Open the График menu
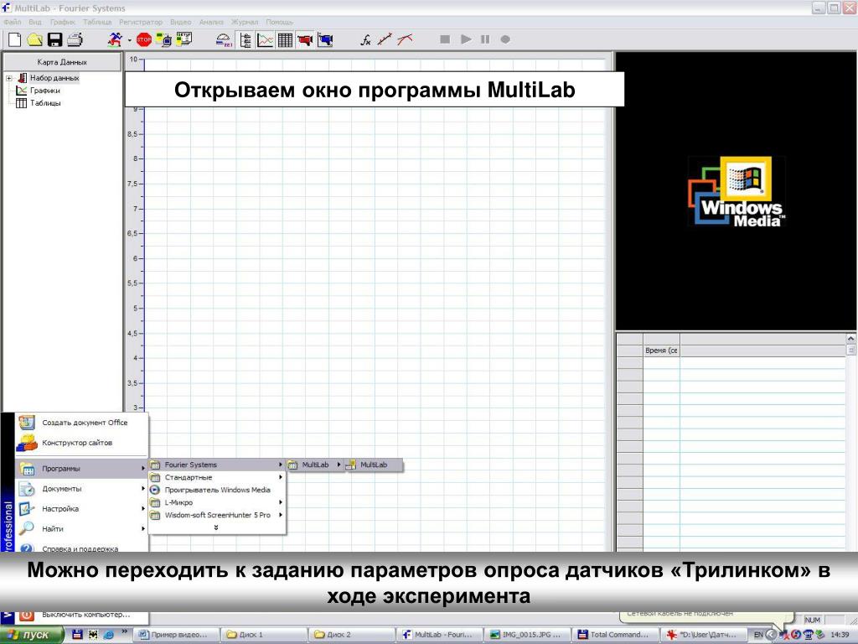Image resolution: width=858 pixels, height=644 pixels. pos(62,22)
